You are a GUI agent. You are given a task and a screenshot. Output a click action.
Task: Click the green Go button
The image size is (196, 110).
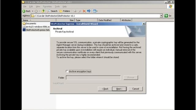[168, 16]
